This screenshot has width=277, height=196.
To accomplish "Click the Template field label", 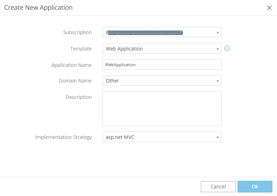I will point(81,49).
